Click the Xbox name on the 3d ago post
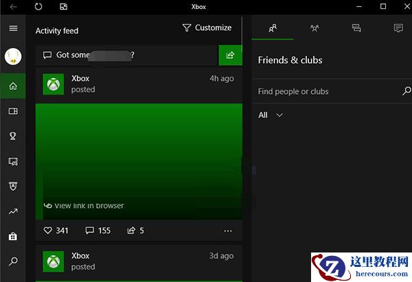 coord(80,256)
